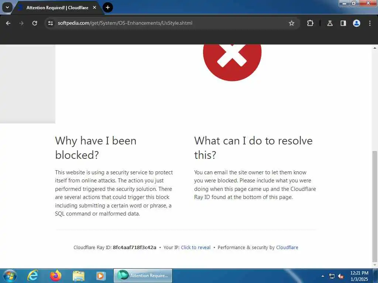Reload the blocked Softpedia page
The width and height of the screenshot is (378, 283).
35,23
